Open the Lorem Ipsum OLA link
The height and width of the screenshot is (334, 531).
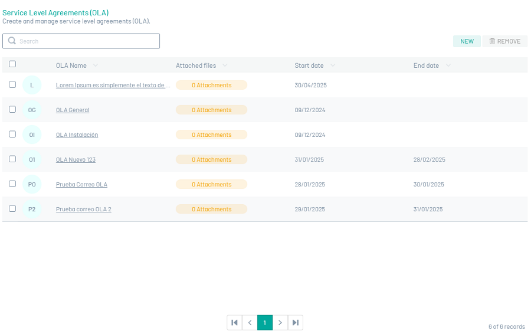[x=113, y=86]
